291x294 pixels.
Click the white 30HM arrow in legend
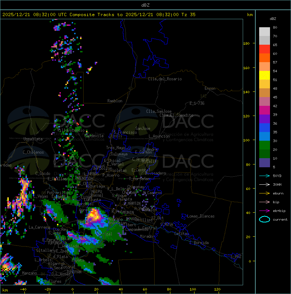[264, 185]
